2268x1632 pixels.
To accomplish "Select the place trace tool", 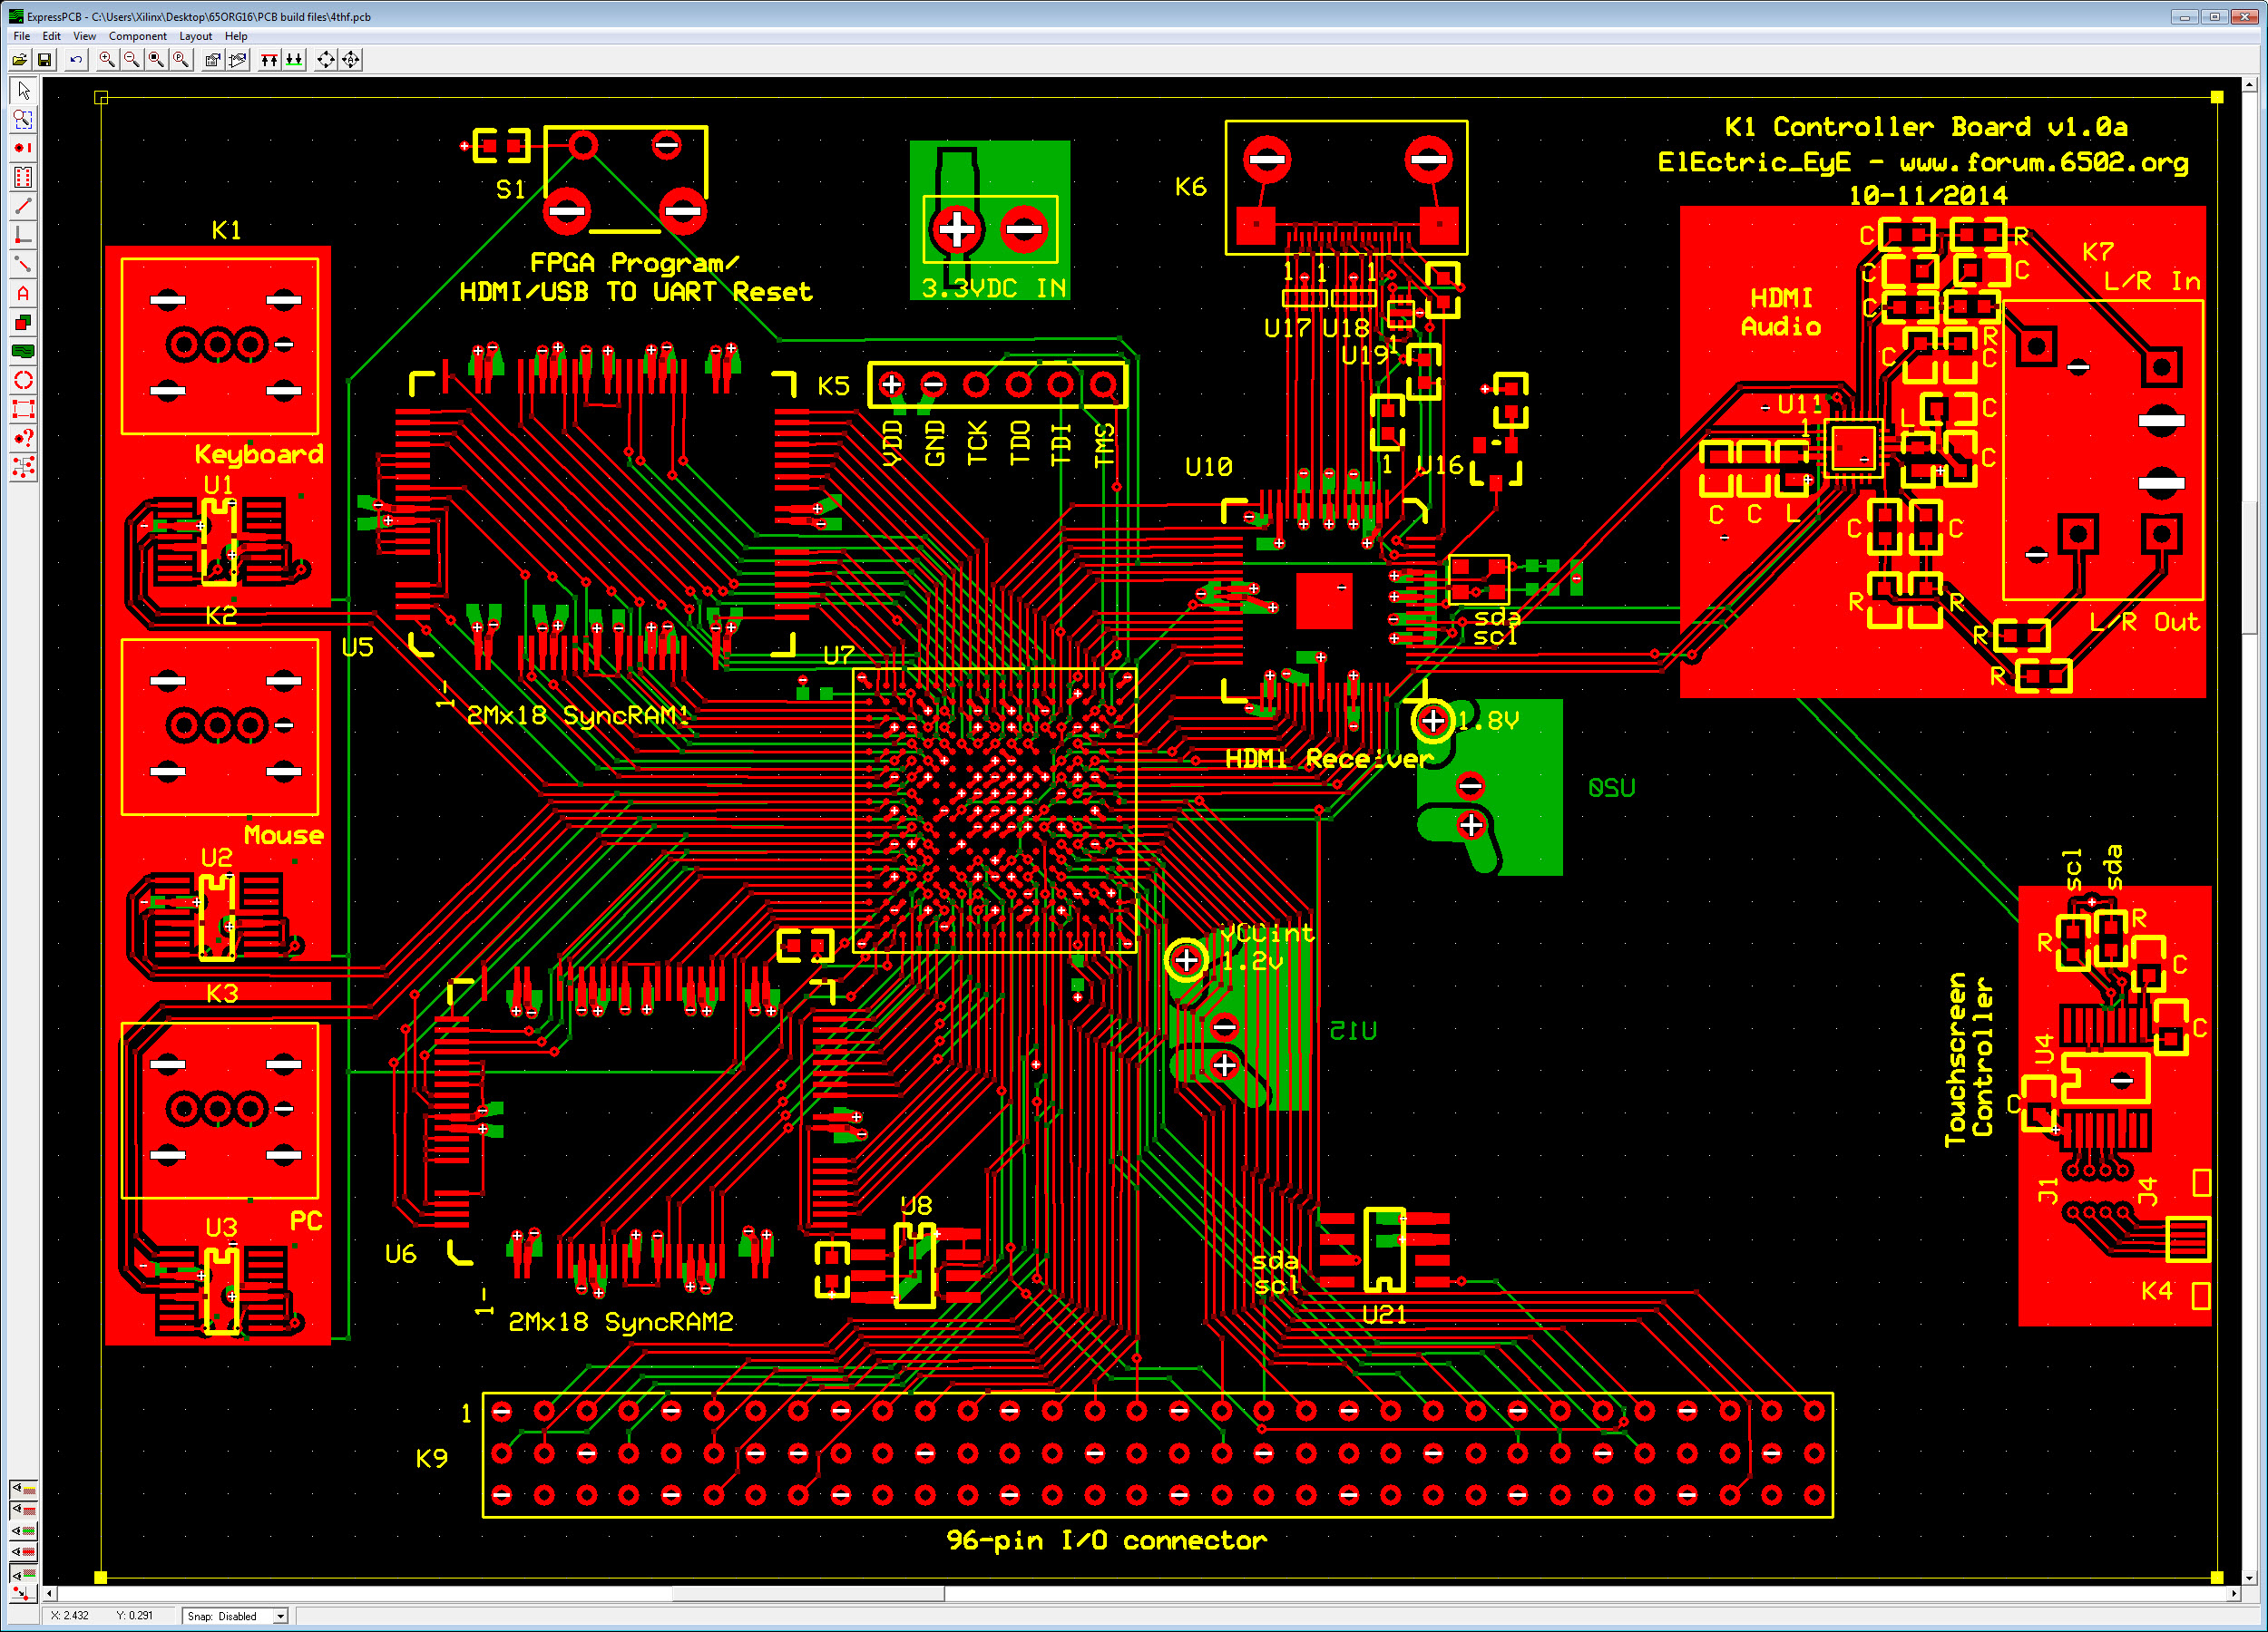I will [23, 206].
